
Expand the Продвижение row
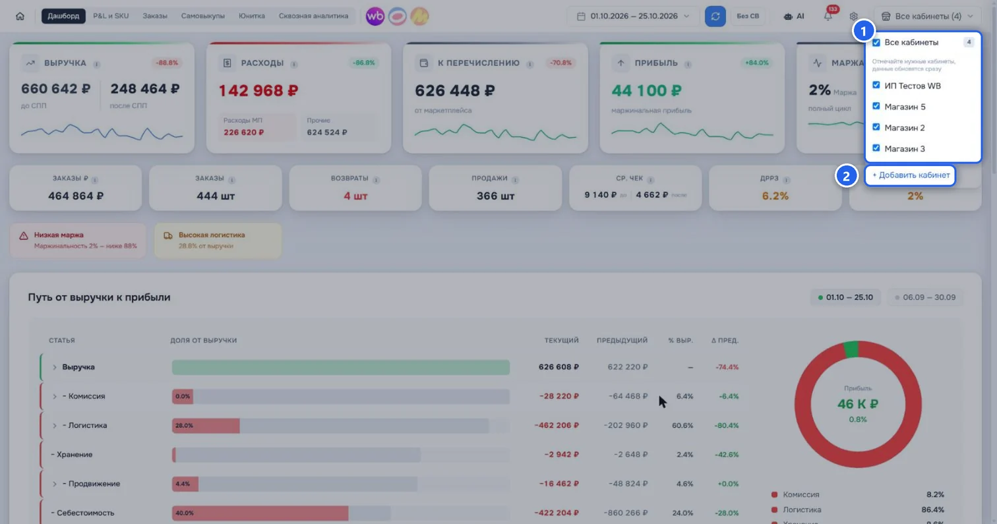55,484
